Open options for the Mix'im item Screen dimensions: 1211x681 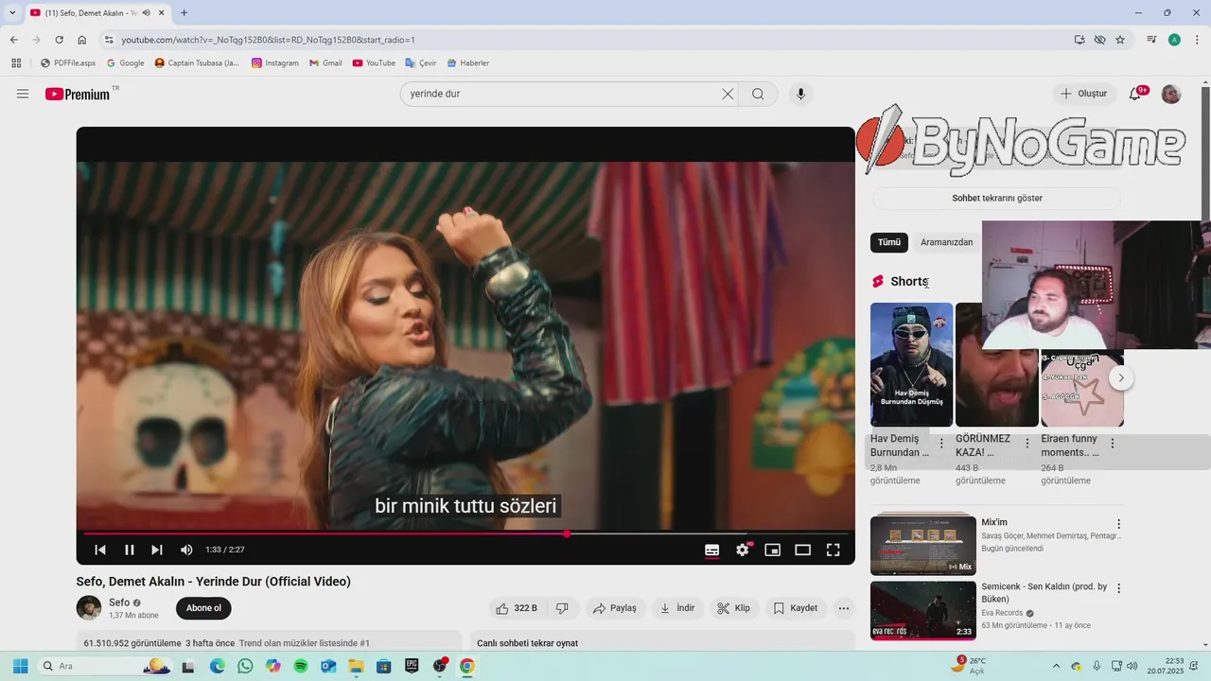[1119, 523]
